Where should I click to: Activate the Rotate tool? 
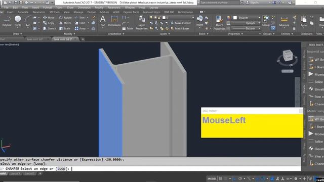tap(65, 18)
